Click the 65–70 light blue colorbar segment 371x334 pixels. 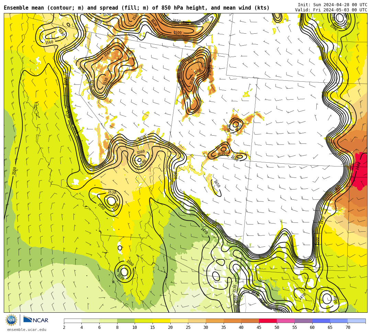(x=339, y=321)
